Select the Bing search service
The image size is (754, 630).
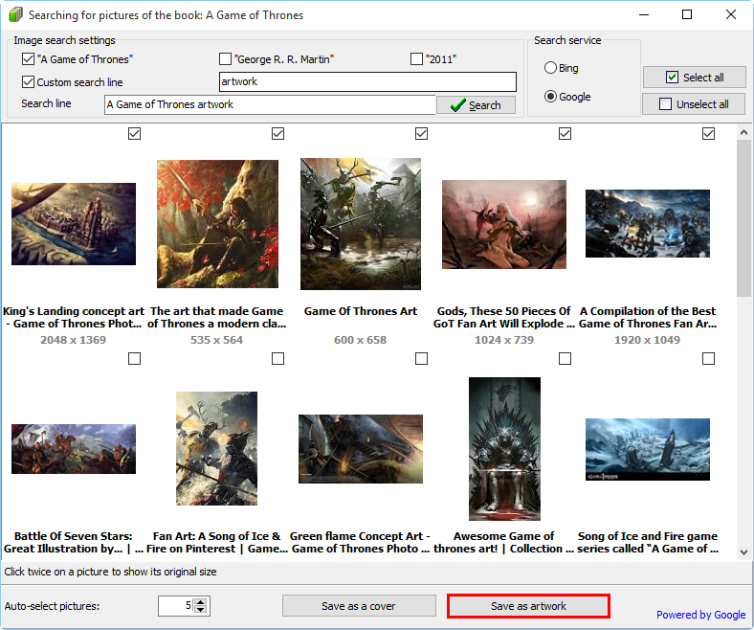pyautogui.click(x=550, y=68)
